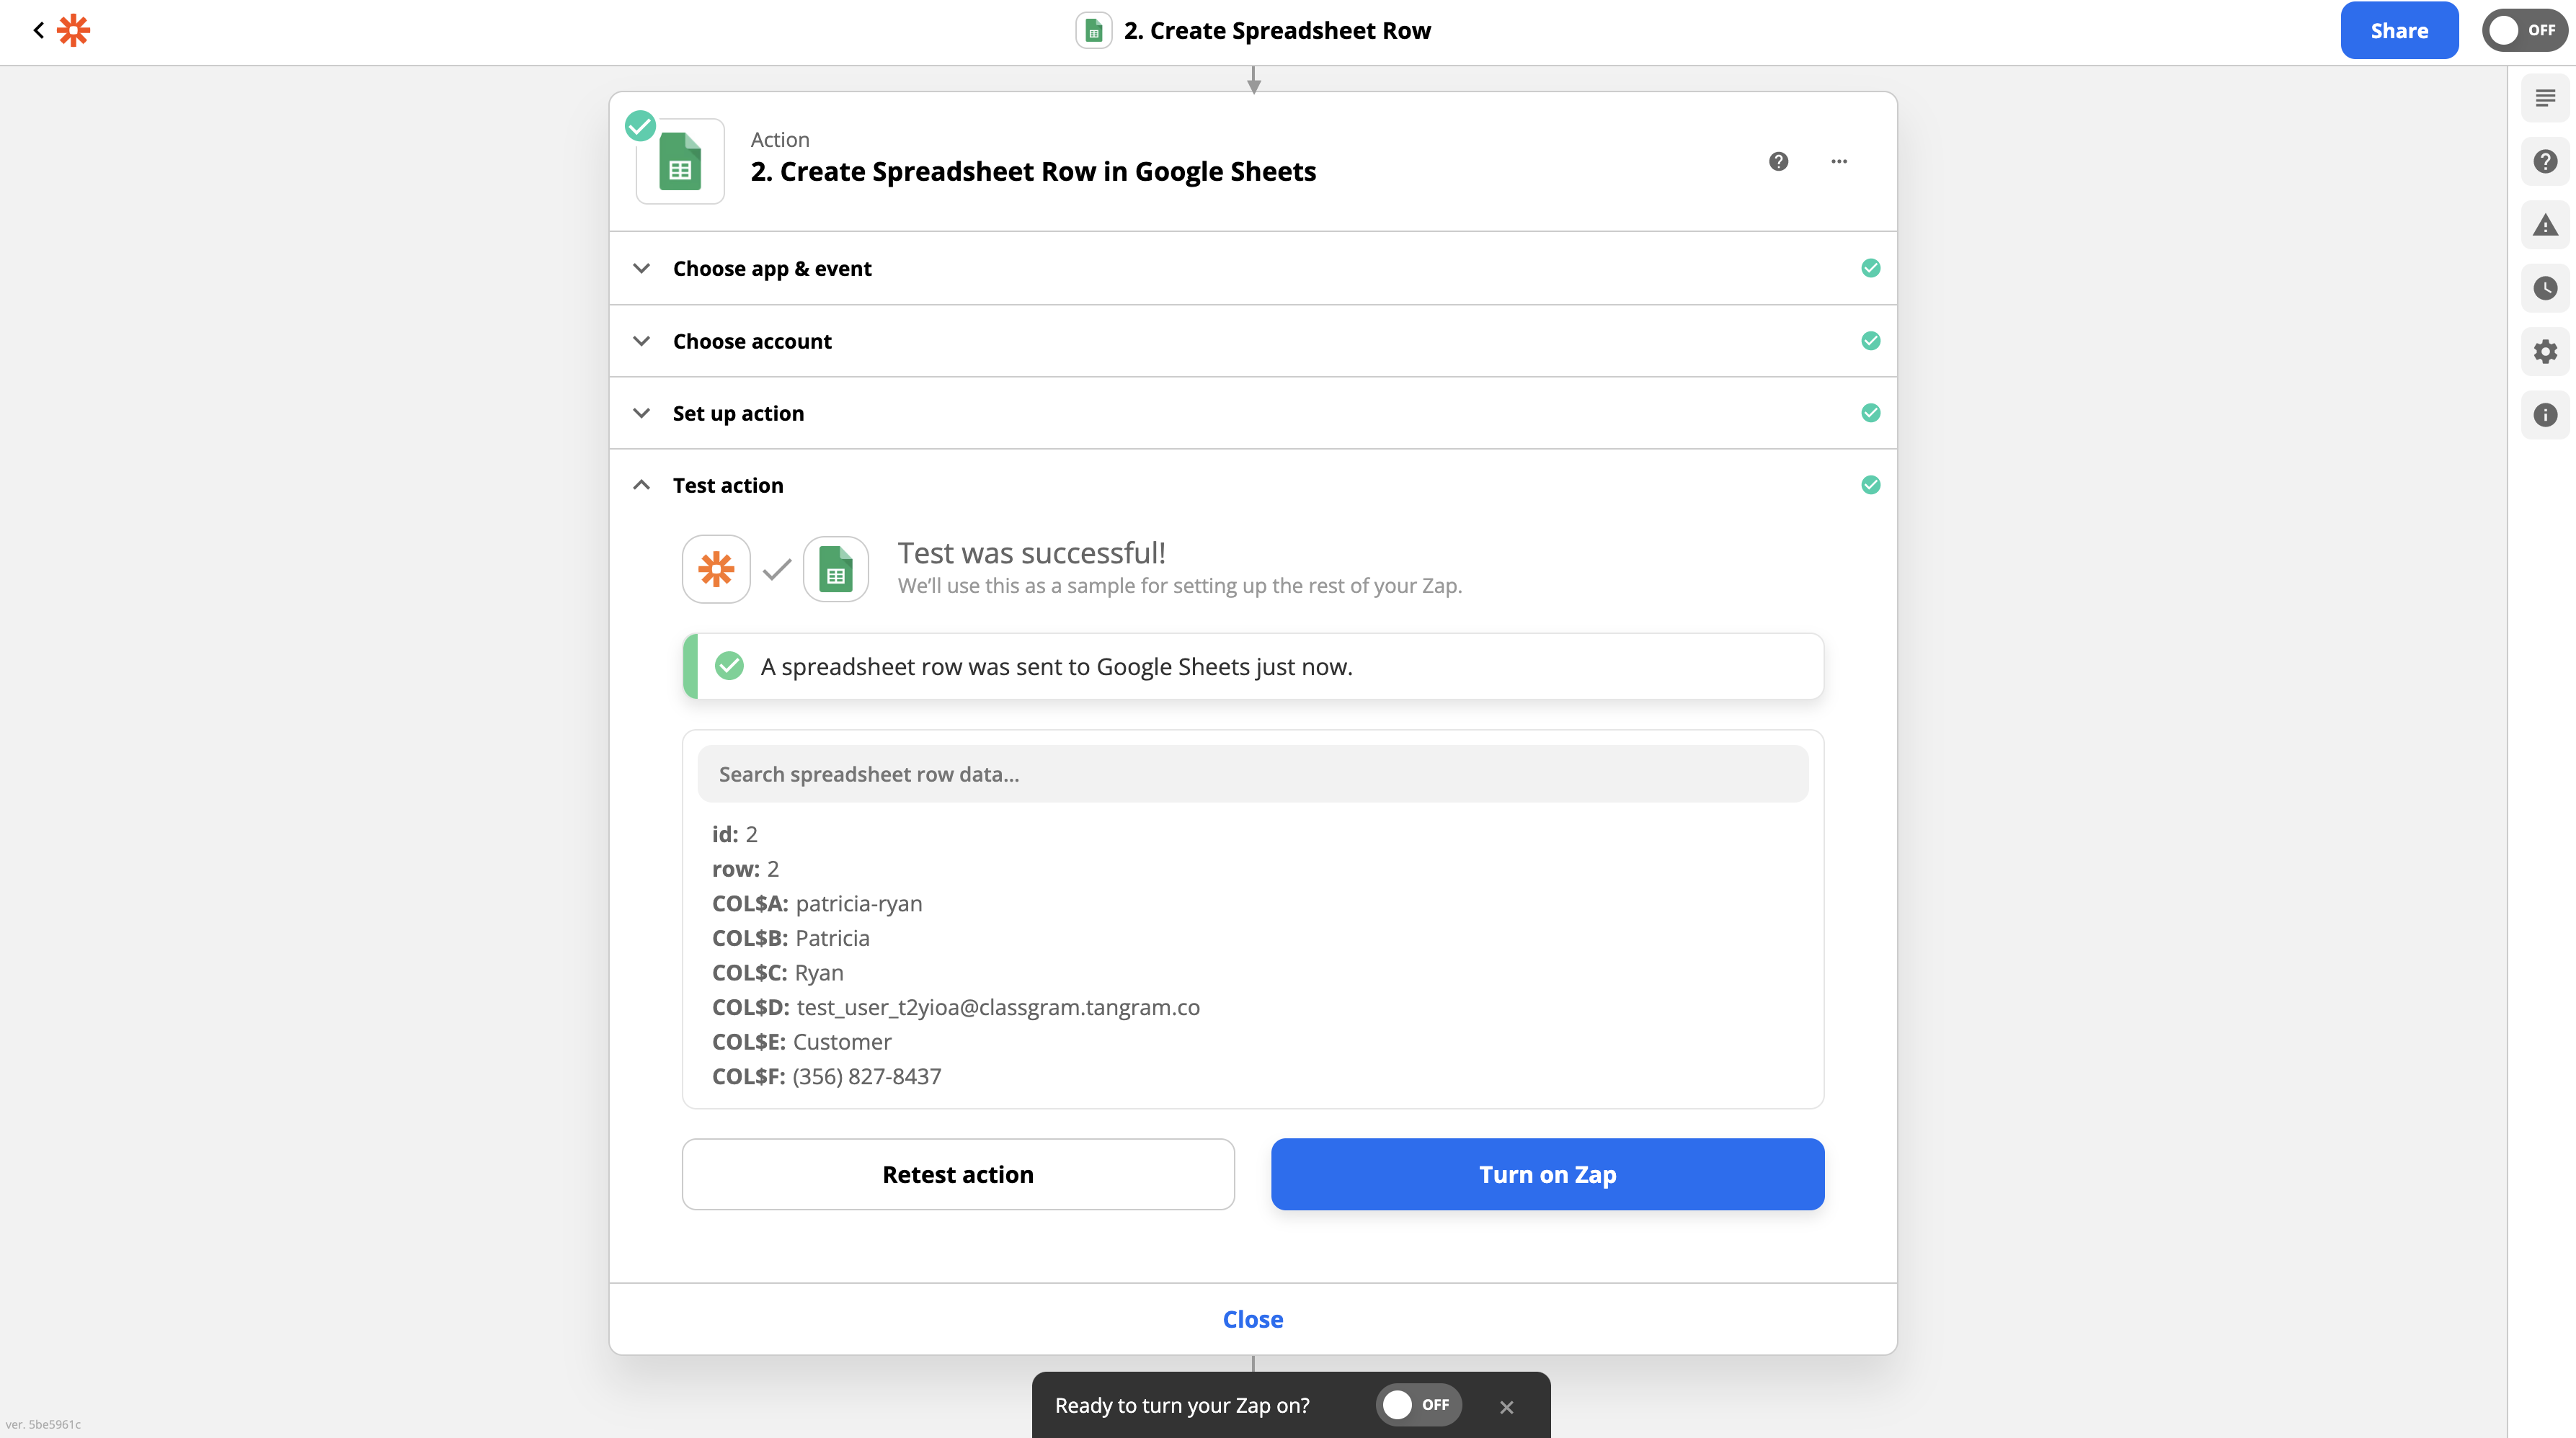Click green check on Set up action row
The image size is (2576, 1438).
[1871, 413]
